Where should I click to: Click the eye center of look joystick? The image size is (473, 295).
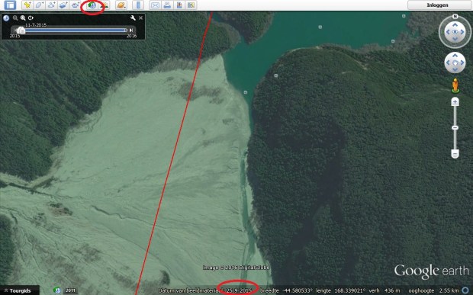455,32
